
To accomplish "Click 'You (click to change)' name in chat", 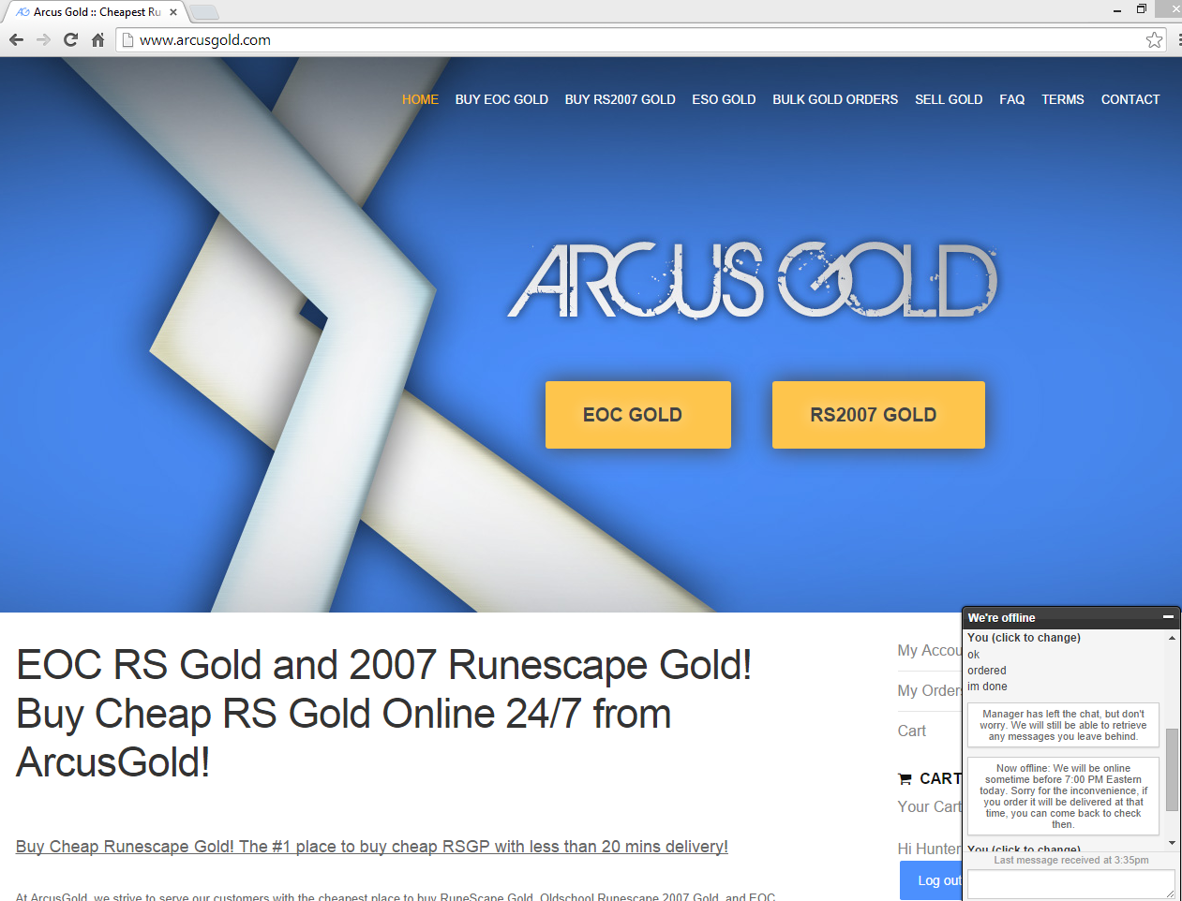I will coord(1024,638).
